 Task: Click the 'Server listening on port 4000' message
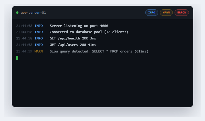coord(79,26)
